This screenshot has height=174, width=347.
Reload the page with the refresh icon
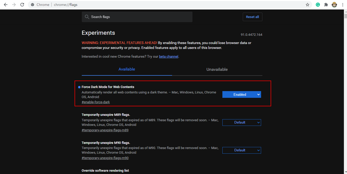[x=23, y=4]
